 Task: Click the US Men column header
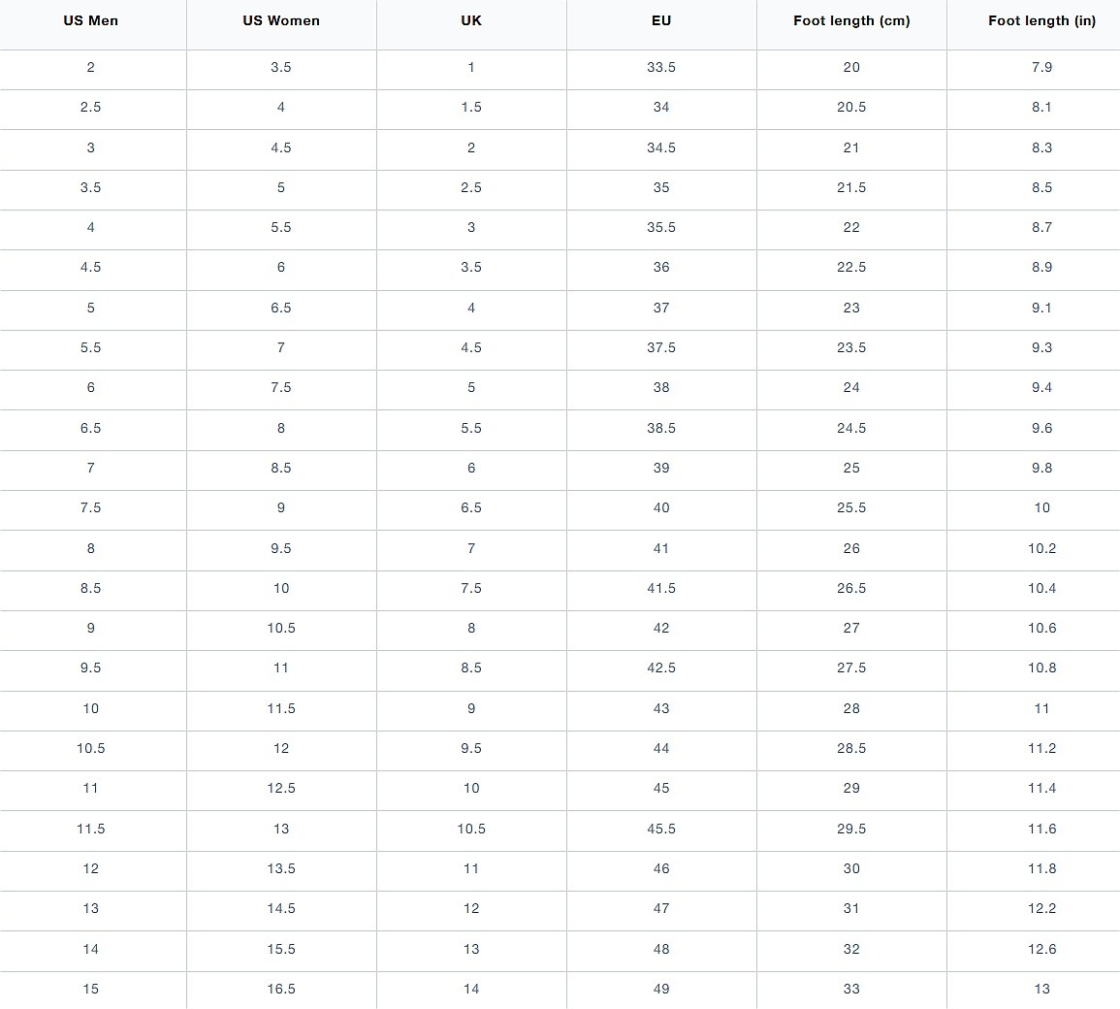[x=91, y=20]
